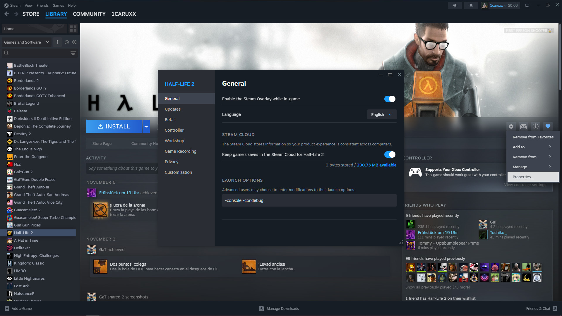This screenshot has width=562, height=316.
Task: Click the blue favorite heart icon
Action: point(548,126)
